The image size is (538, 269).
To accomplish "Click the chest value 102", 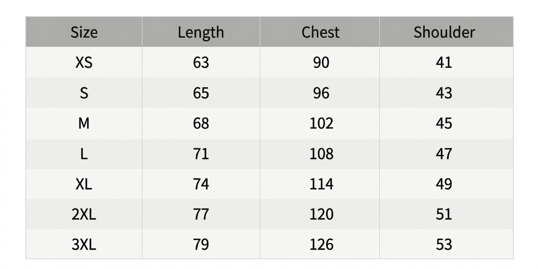I will pyautogui.click(x=321, y=123).
